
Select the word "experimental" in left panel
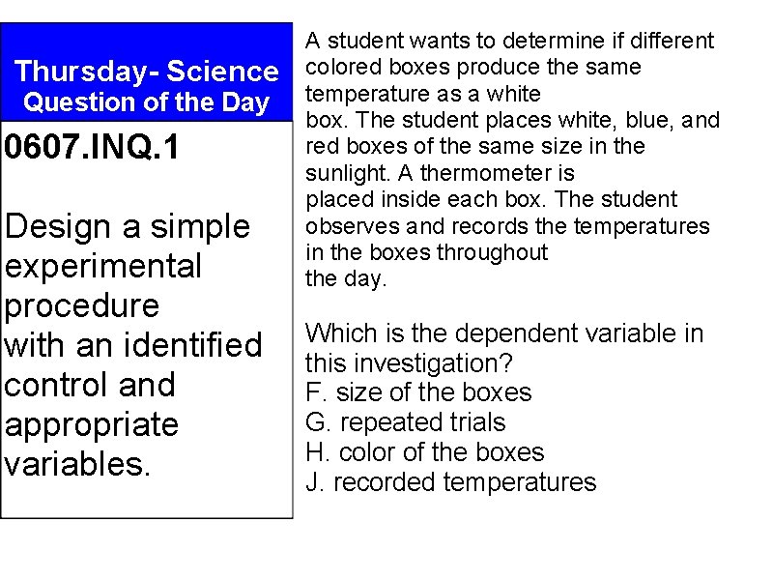103,266
